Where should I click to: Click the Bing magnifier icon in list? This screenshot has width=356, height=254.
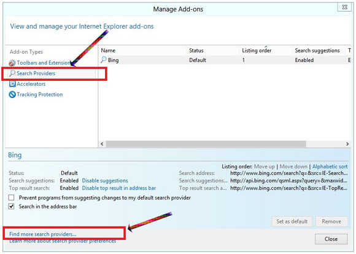click(104, 60)
